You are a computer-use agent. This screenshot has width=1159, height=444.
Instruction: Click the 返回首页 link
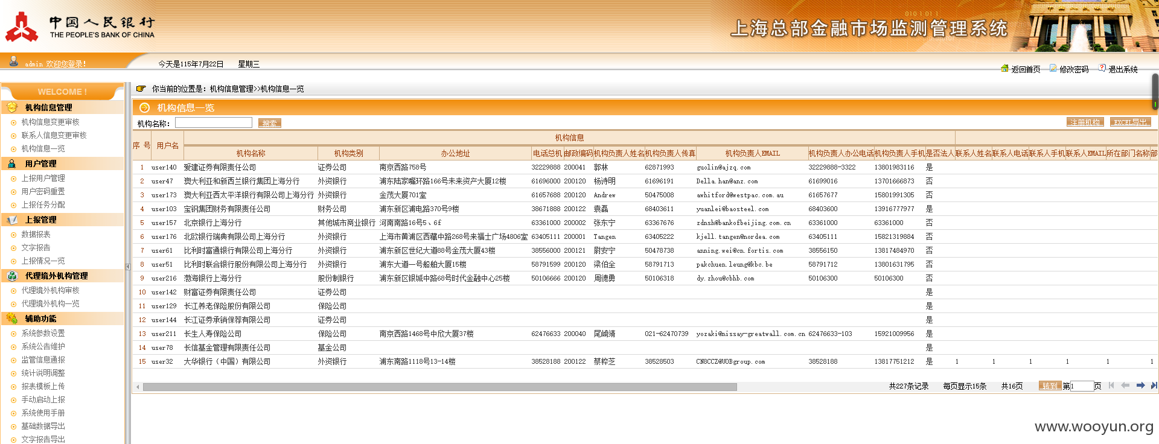(x=1026, y=69)
